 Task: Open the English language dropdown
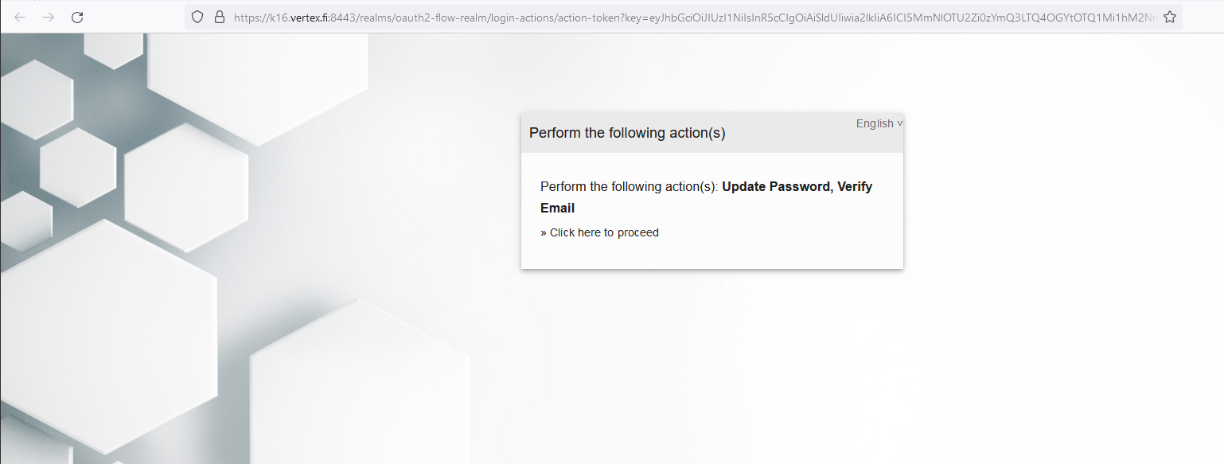click(x=875, y=123)
